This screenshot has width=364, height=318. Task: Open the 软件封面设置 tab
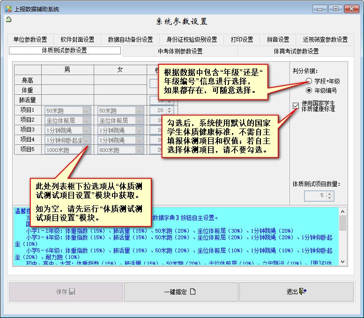[x=78, y=39]
